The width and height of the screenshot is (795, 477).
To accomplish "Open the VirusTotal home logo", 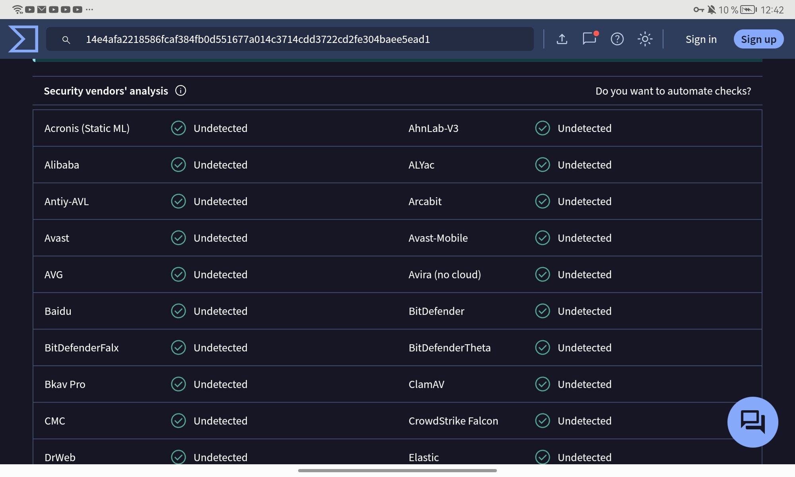I will point(23,39).
